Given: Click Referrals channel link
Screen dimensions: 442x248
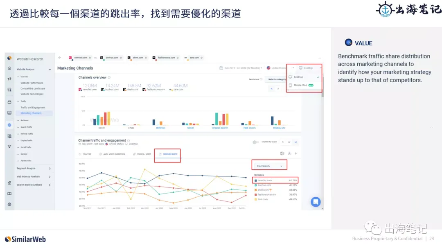Looking at the screenshot, I should (x=161, y=128).
